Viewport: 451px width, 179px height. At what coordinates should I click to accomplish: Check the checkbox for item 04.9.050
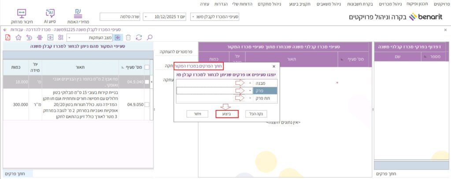click(147, 105)
